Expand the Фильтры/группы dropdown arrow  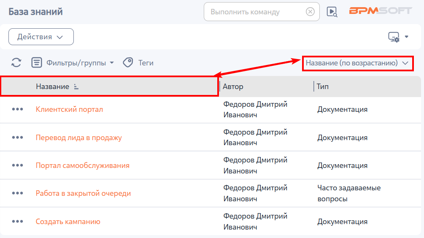tap(112, 63)
